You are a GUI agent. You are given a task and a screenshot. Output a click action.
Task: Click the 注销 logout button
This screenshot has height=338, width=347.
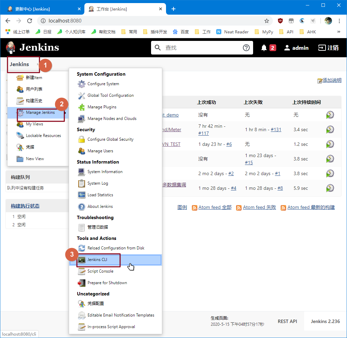tap(328, 48)
